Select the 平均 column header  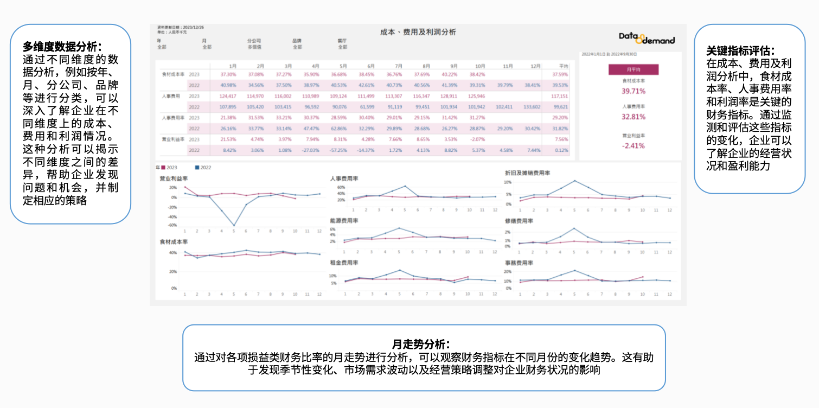point(564,66)
